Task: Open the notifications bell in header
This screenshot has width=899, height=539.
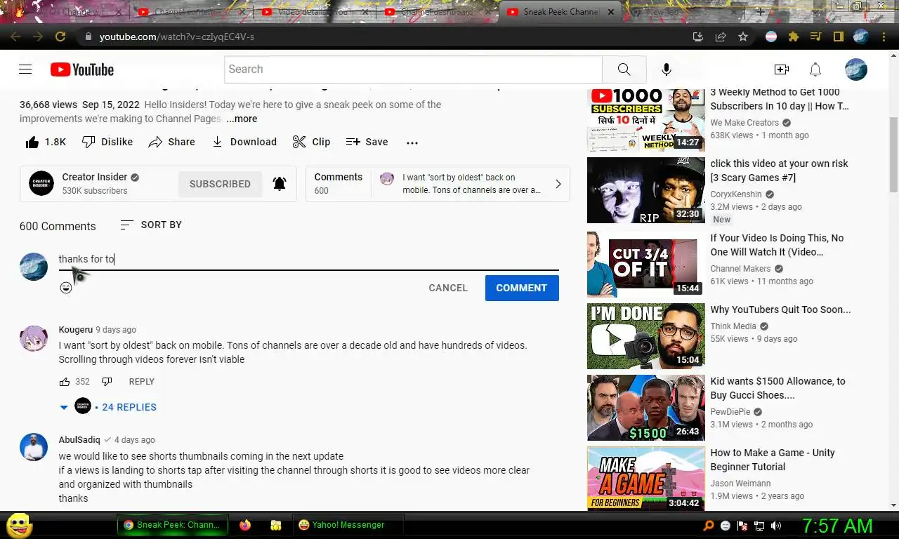Action: (815, 69)
